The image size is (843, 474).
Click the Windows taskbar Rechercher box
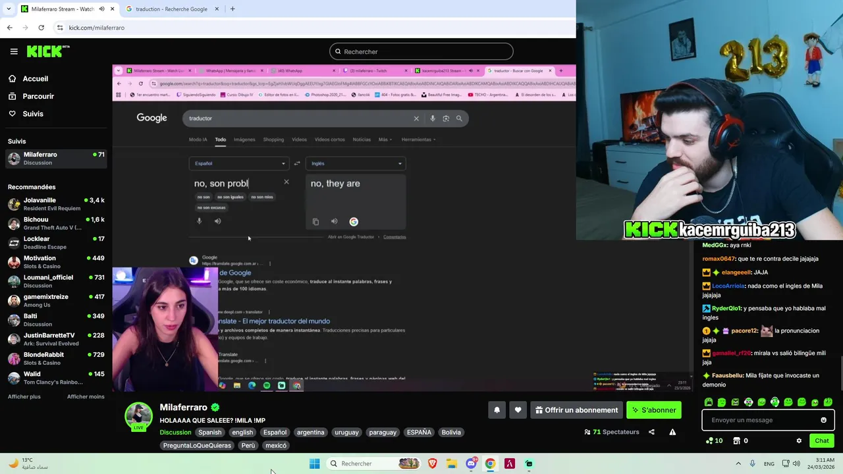coord(373,463)
